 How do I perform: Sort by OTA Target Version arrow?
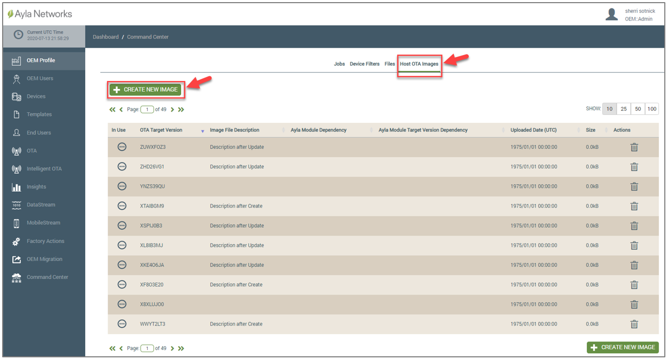pos(203,131)
